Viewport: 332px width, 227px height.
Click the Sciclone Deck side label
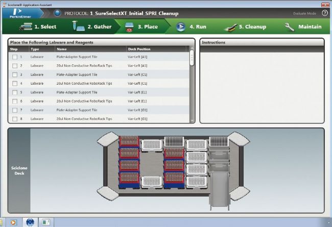coord(19,170)
